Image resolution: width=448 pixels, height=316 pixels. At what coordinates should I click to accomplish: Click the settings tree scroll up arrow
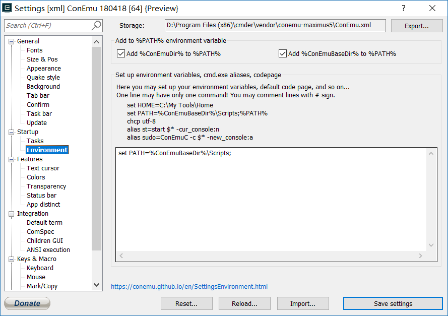97,42
